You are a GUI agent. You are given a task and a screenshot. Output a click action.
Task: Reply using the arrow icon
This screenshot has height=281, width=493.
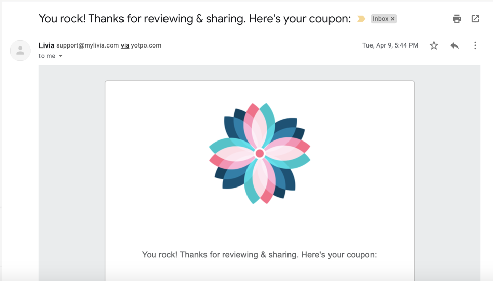point(455,45)
